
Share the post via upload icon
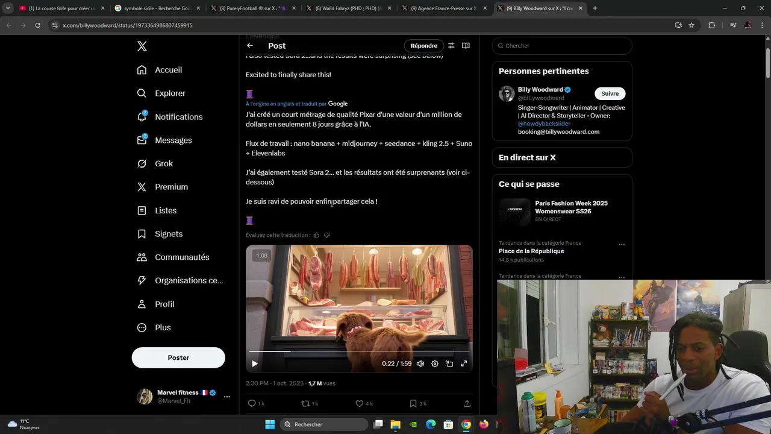467,403
